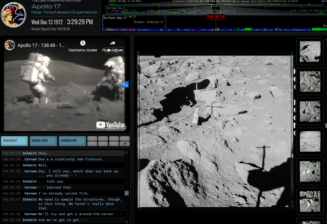Click the Watch Later clock icon

tap(83, 43)
